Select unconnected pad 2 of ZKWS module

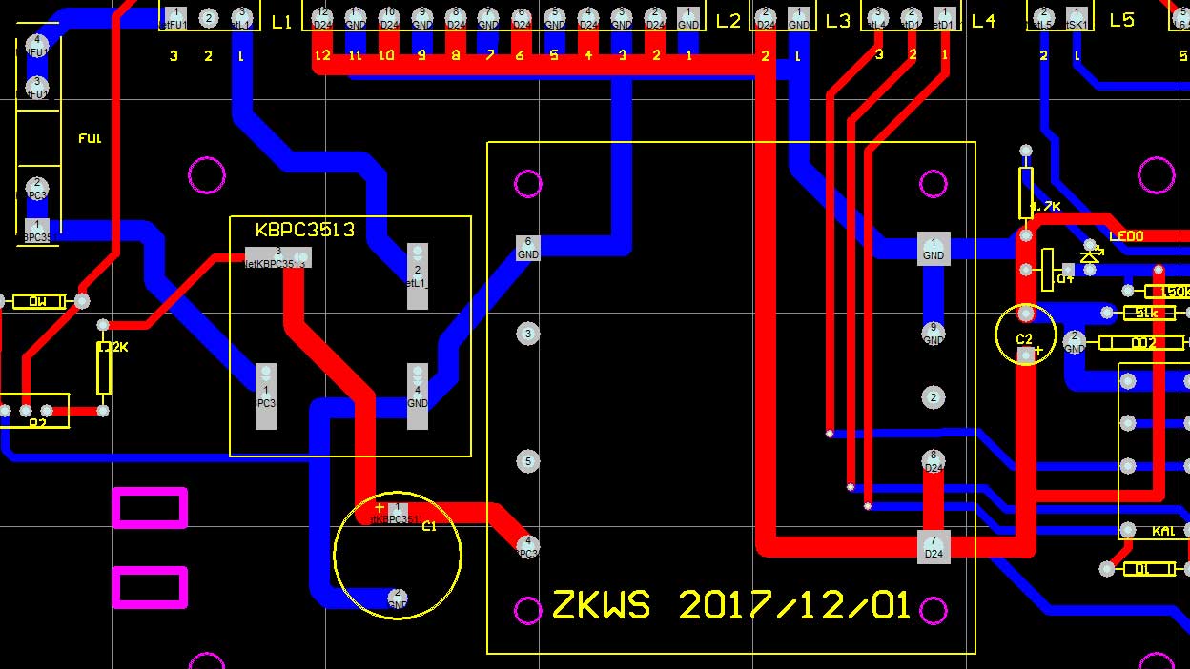934,397
